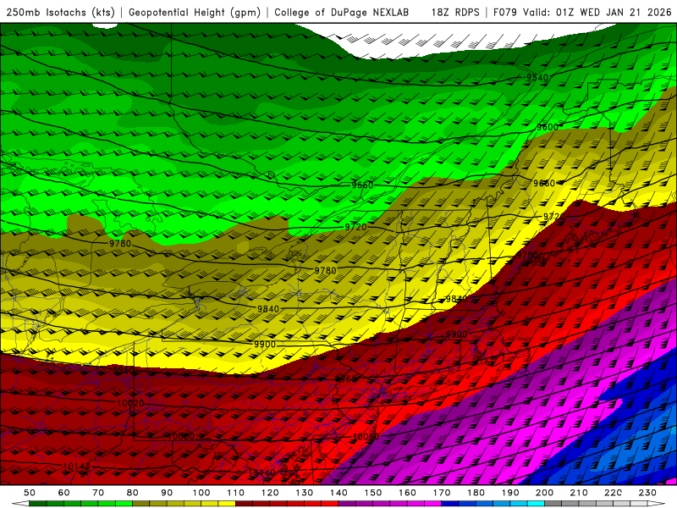Click the '18Z RDPS' model run text
The image size is (677, 508).
click(x=455, y=13)
